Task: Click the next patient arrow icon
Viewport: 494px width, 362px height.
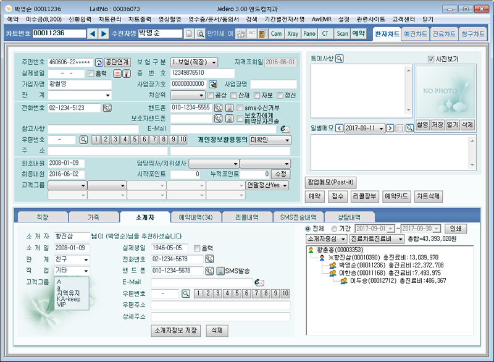Action: [x=104, y=33]
